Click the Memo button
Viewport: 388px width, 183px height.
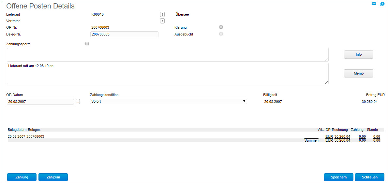358,74
